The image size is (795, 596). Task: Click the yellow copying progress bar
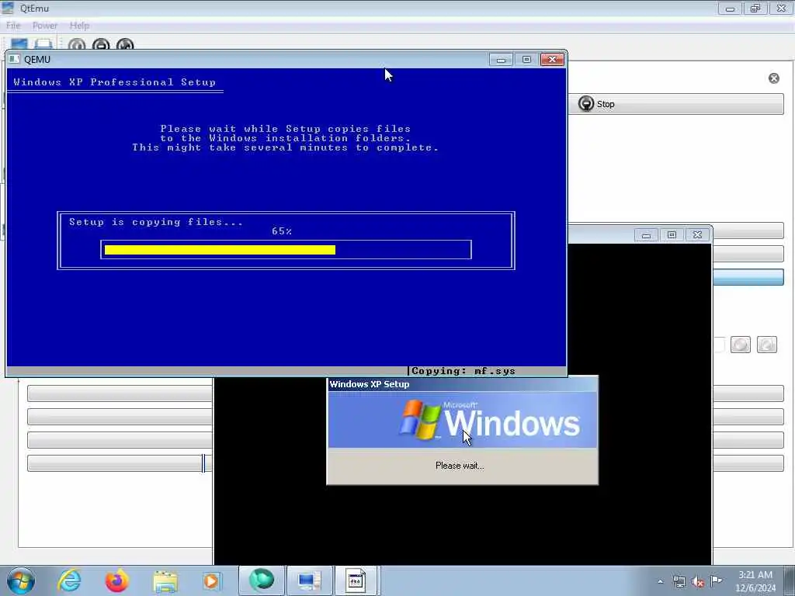220,250
